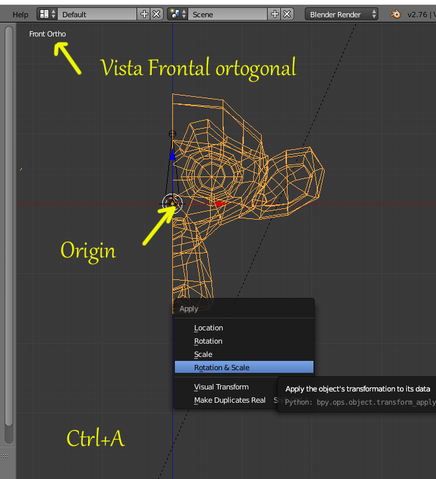Choose Location in the Apply menu
Image resolution: width=436 pixels, height=479 pixels.
pyautogui.click(x=244, y=328)
